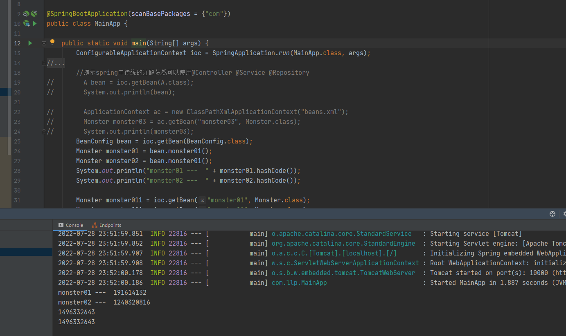
Task: Click org.apache.catalina.core.StandardEngine in console
Action: tap(343, 244)
